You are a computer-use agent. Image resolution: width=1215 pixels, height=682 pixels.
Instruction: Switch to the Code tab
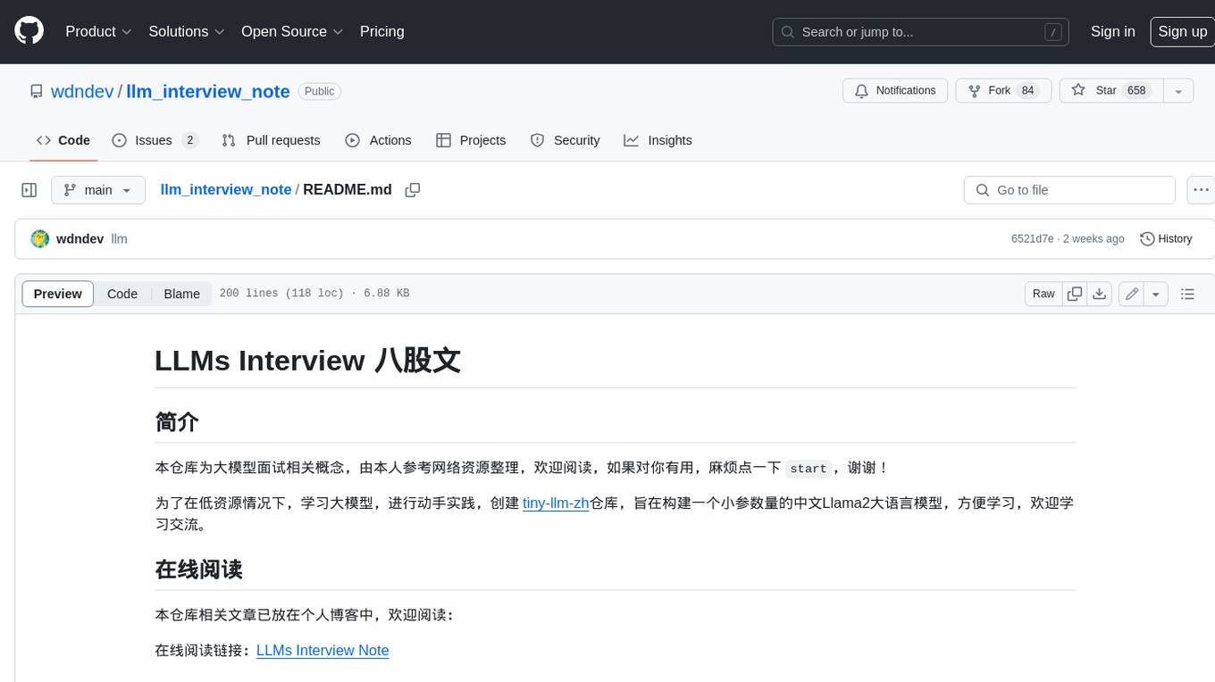pos(63,140)
